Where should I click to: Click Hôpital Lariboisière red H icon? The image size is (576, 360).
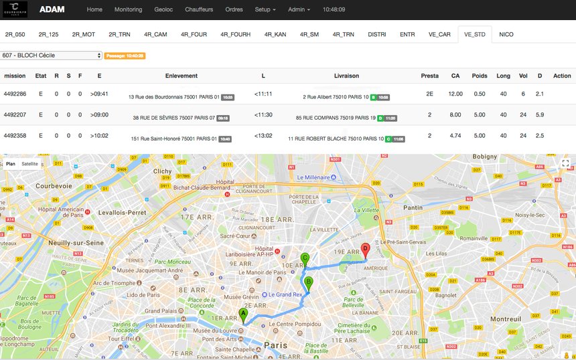[x=277, y=252]
